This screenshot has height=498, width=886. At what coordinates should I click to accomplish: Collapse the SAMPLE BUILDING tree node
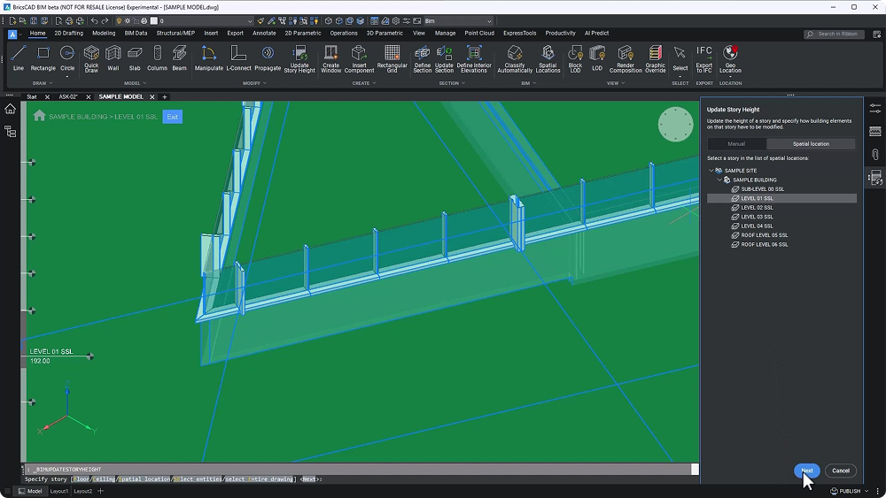point(719,180)
